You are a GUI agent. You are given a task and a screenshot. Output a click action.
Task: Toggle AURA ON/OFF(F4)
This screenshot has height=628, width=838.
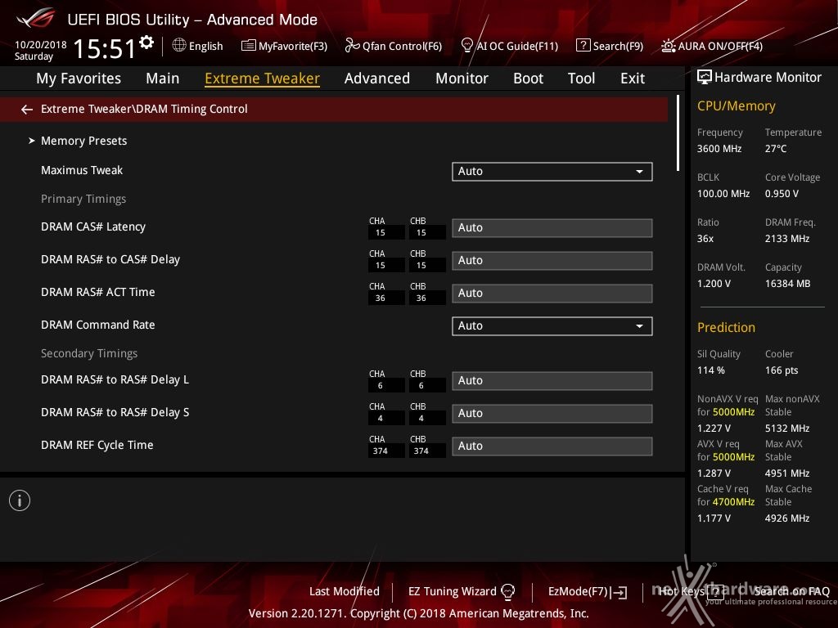tap(712, 46)
